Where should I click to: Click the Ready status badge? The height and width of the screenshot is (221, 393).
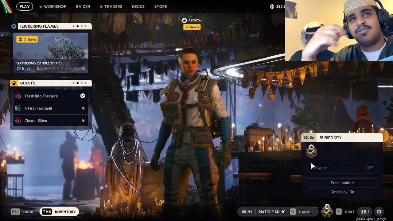click(x=192, y=27)
